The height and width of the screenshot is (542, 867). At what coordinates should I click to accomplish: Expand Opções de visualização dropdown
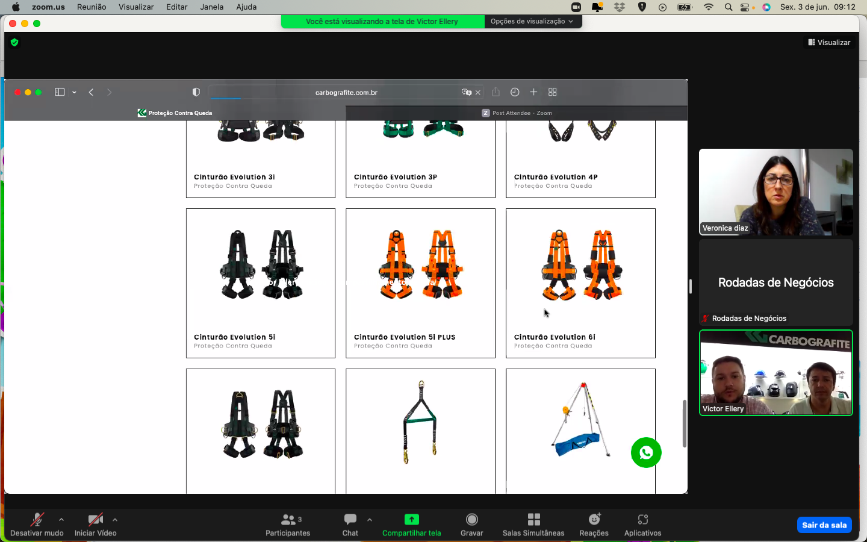[x=532, y=22]
